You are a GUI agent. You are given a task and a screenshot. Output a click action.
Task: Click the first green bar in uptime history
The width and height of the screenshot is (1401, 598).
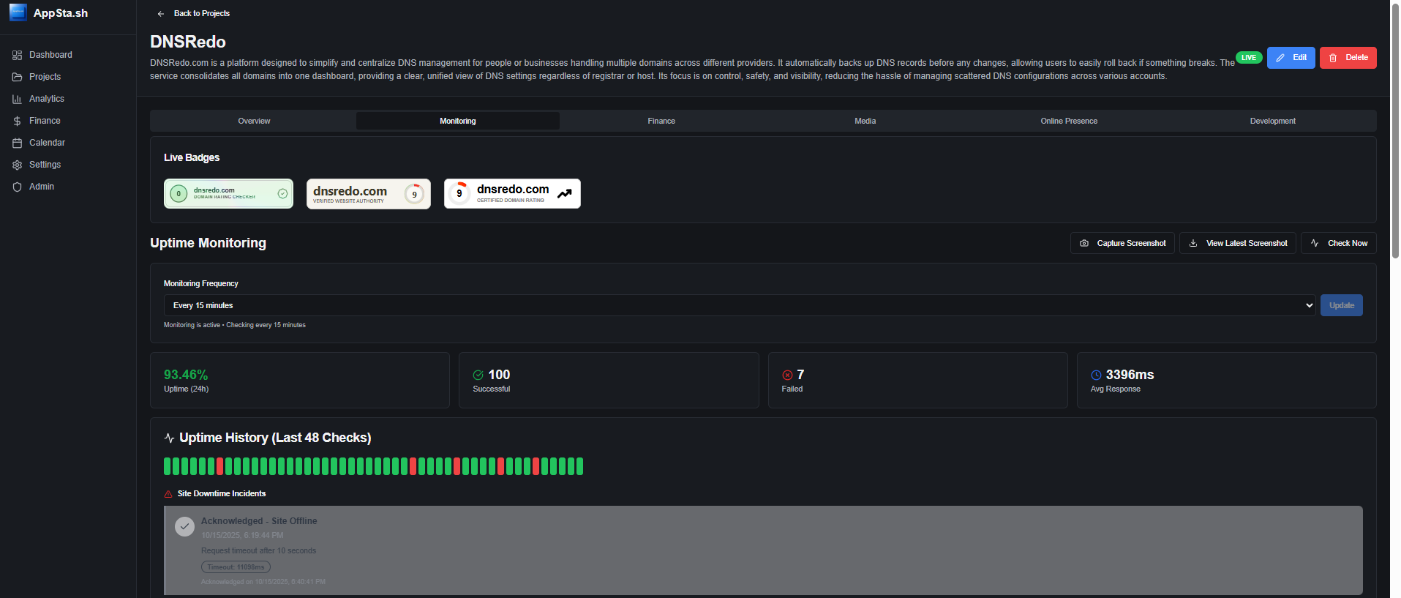167,466
